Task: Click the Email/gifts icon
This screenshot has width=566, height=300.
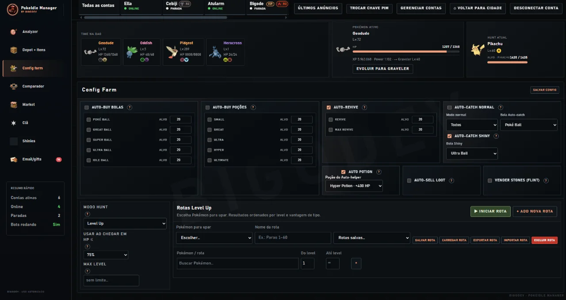Action: 13,159
